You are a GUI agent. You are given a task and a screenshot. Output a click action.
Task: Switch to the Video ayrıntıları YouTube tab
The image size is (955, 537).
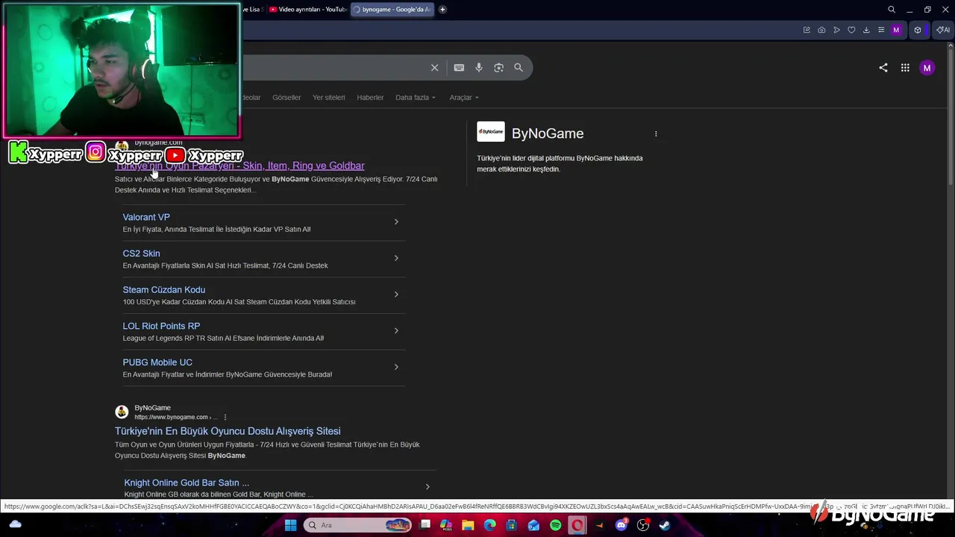[307, 10]
